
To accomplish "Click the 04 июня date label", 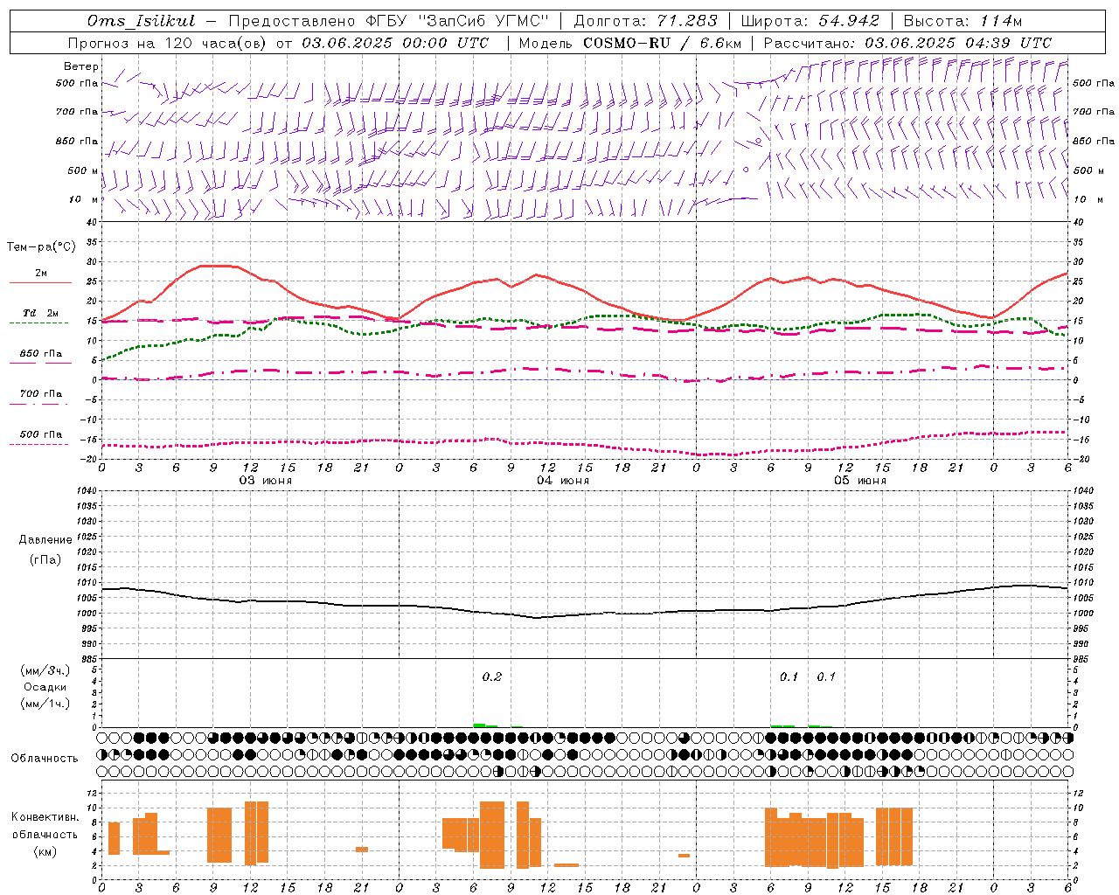I will click(562, 481).
